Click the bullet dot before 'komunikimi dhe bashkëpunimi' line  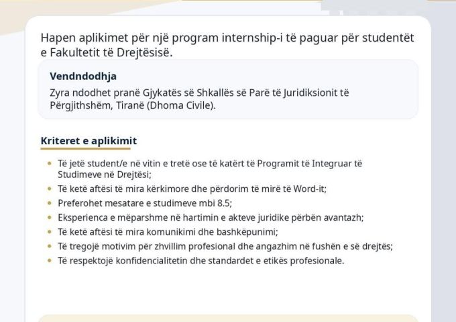[50, 232]
